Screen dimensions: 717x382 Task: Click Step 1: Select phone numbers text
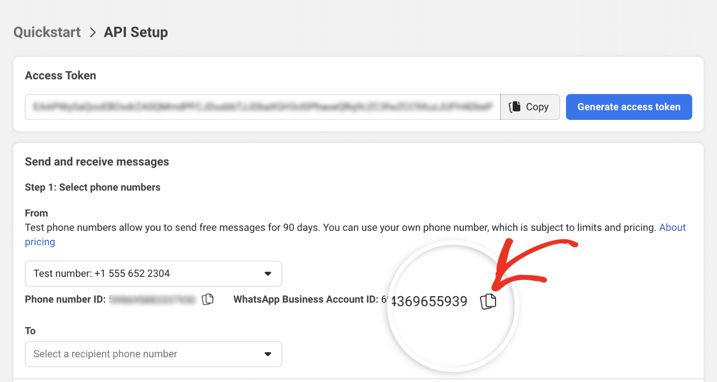pos(93,187)
